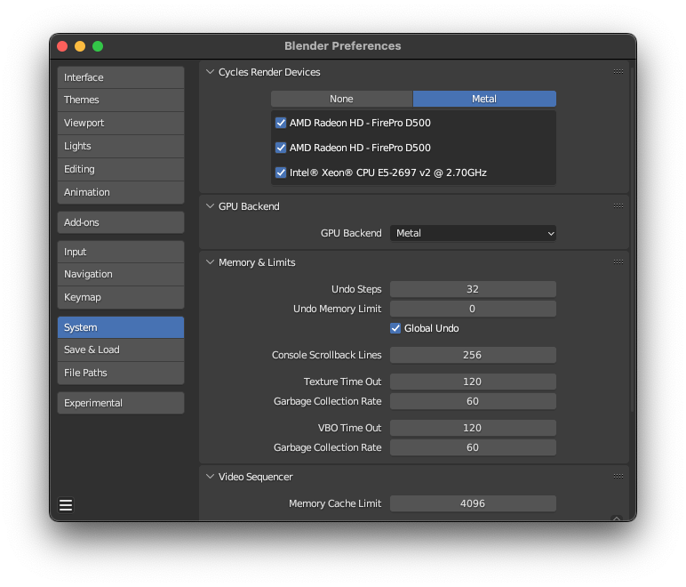The width and height of the screenshot is (686, 587).
Task: Open the Add-ons section
Action: coord(121,222)
